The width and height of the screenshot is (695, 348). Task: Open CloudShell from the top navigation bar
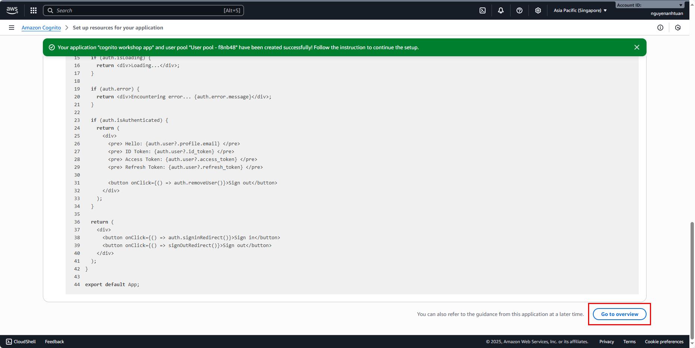483,10
